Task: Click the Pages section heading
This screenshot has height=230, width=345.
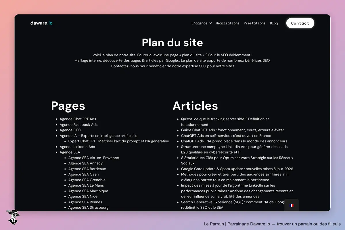Action: (68, 106)
